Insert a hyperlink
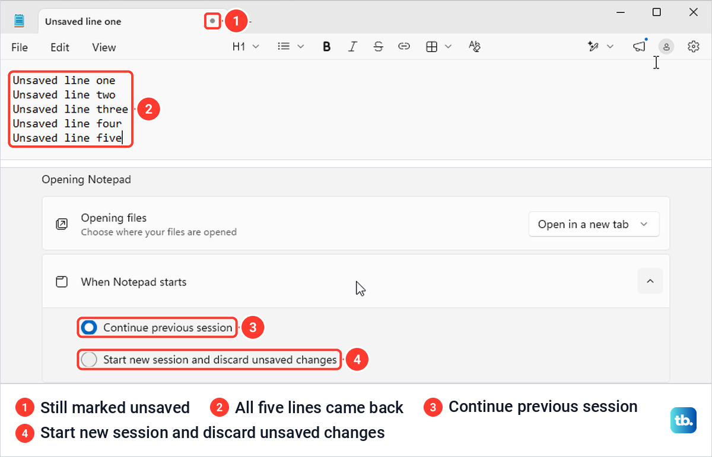The width and height of the screenshot is (712, 457). coord(404,47)
